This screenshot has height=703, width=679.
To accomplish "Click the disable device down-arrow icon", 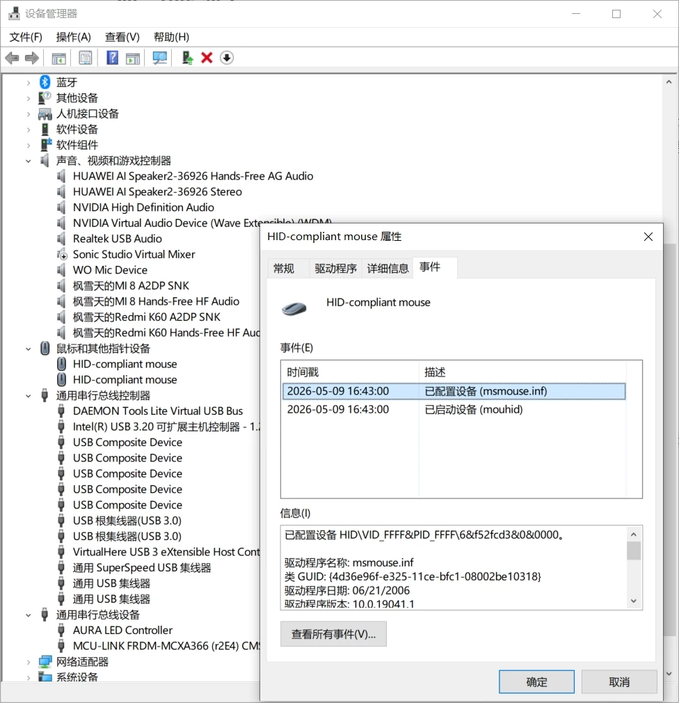I will click(227, 58).
